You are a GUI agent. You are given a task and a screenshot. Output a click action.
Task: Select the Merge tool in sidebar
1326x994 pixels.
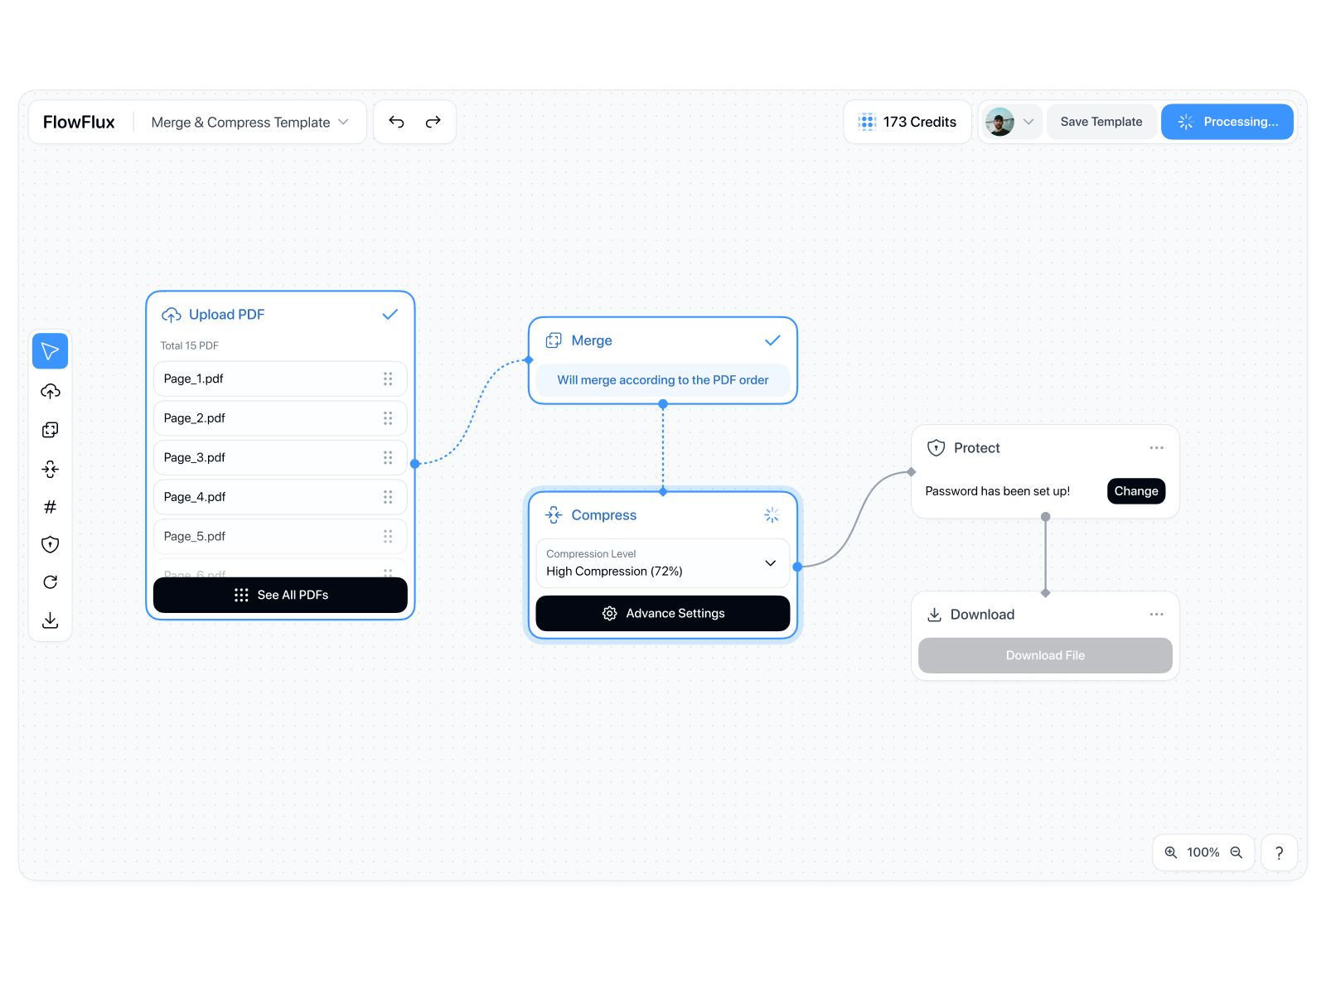pyautogui.click(x=50, y=430)
